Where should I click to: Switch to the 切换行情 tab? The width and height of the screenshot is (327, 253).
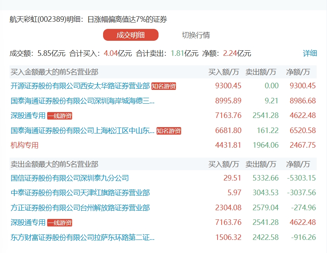click(x=196, y=35)
